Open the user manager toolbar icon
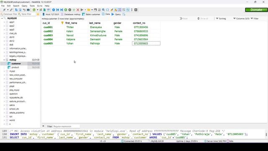This screenshot has height=151, width=268. coord(41,10)
